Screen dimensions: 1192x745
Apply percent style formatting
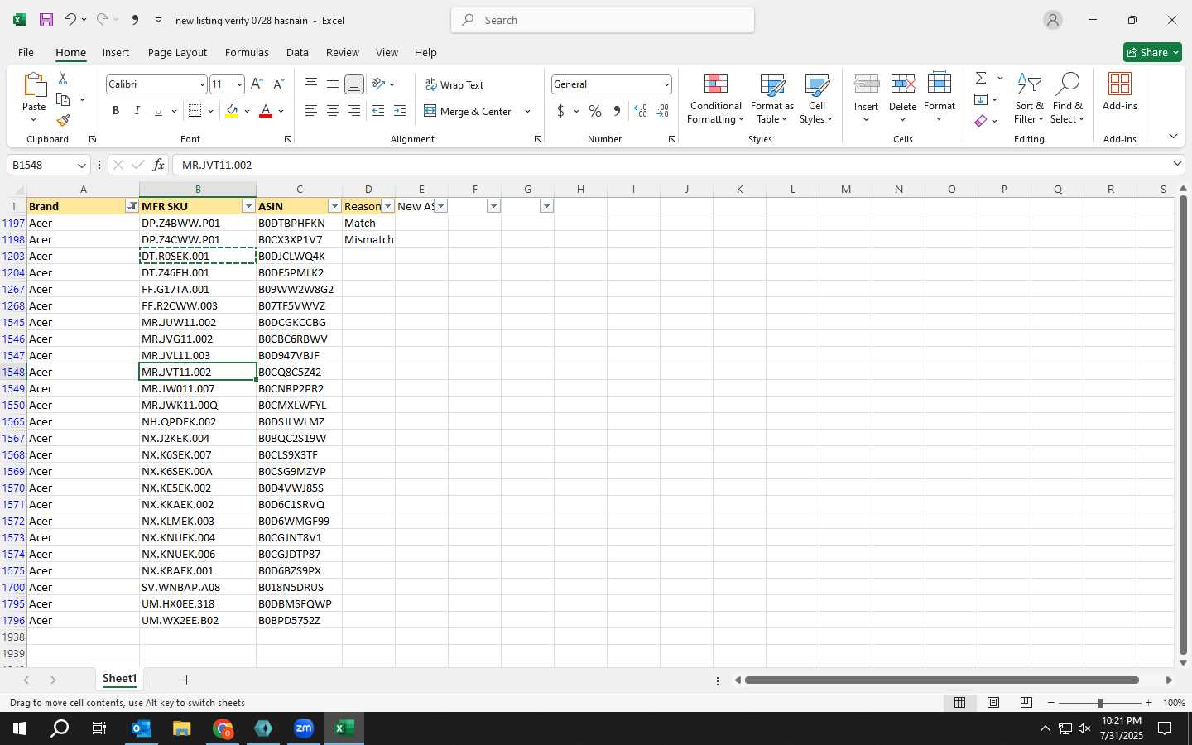(595, 111)
